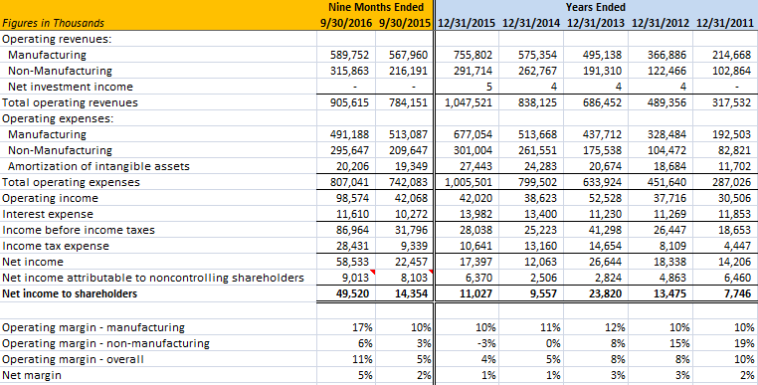Click the noncontrolling shareholders row label

click(153, 278)
